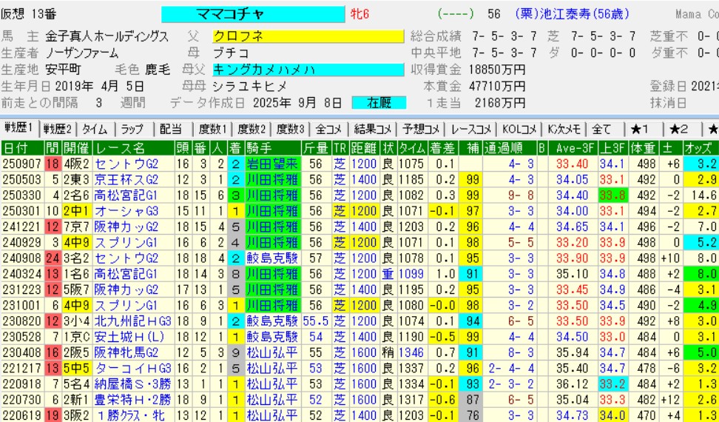This screenshot has height=422, width=719.
Task: Open the タイム tab
Action: point(93,128)
